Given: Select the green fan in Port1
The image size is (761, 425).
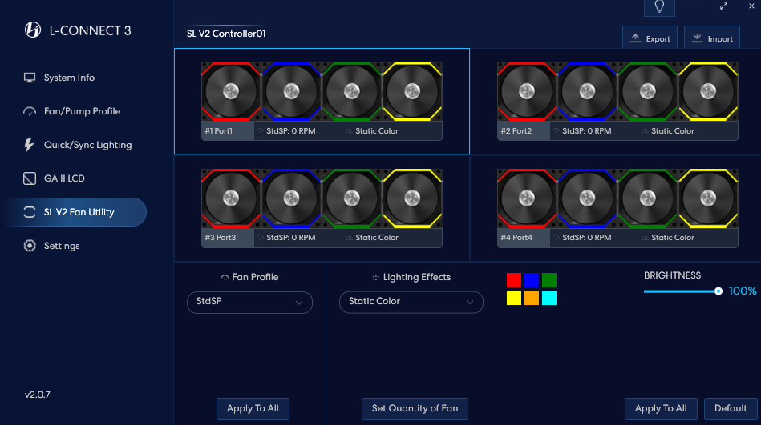Looking at the screenshot, I should pyautogui.click(x=352, y=91).
